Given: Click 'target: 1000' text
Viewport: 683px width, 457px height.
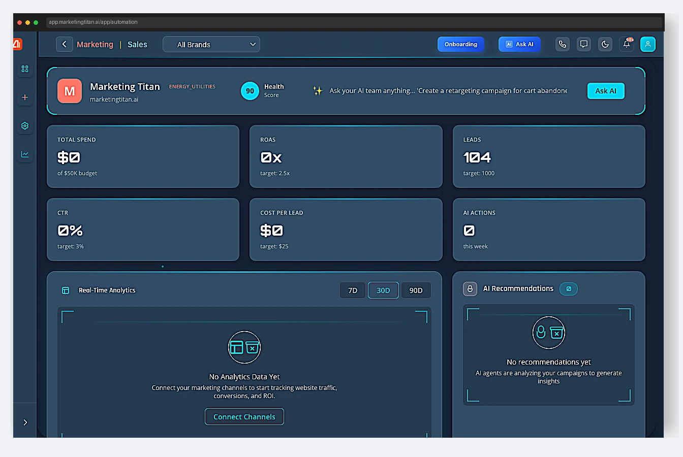Looking at the screenshot, I should point(479,173).
